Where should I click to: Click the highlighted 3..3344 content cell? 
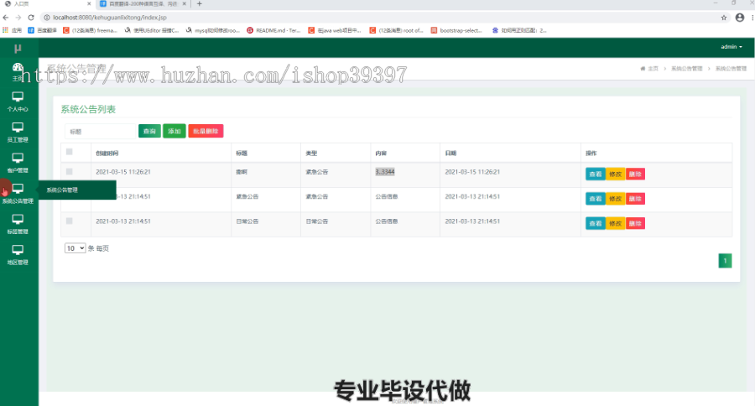pos(385,172)
